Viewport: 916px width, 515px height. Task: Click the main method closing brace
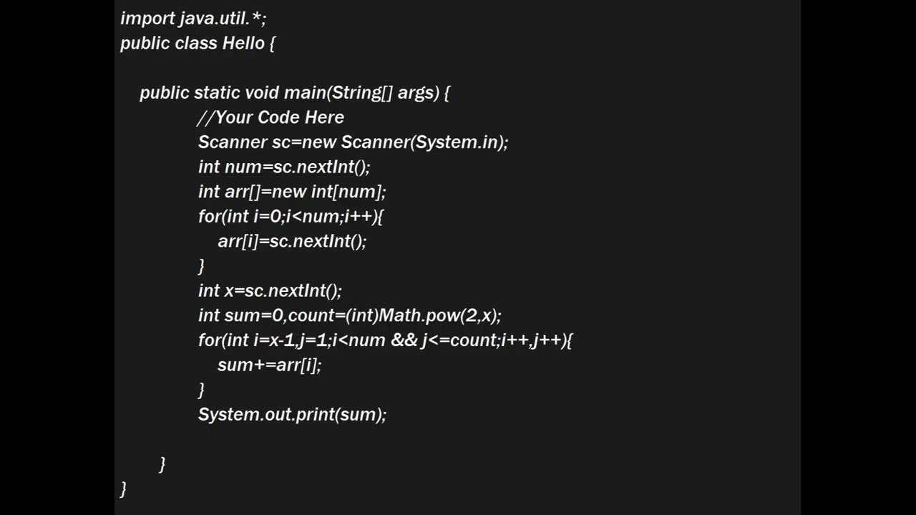pyautogui.click(x=162, y=464)
